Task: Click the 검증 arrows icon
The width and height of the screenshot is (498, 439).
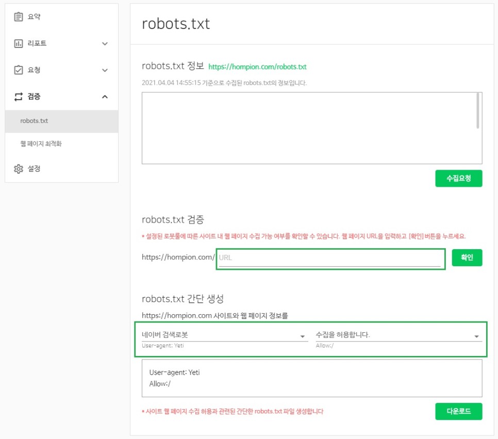Action: pyautogui.click(x=19, y=96)
